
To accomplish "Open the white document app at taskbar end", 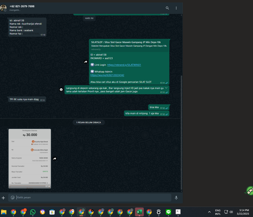I will pyautogui.click(x=178, y=212).
